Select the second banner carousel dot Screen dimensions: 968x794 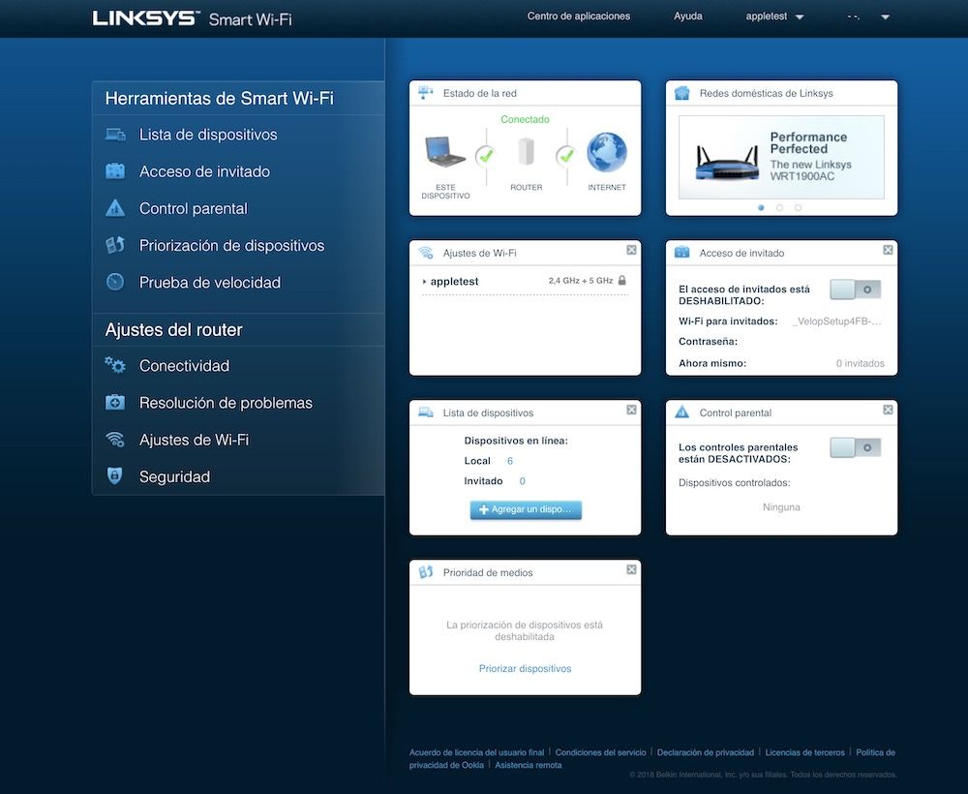pos(779,208)
